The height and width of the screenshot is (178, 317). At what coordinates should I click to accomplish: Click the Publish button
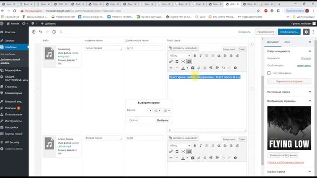(289, 32)
